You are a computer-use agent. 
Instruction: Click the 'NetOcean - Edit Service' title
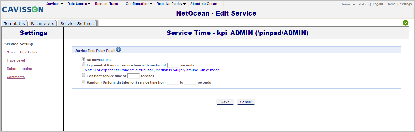pyautogui.click(x=216, y=13)
